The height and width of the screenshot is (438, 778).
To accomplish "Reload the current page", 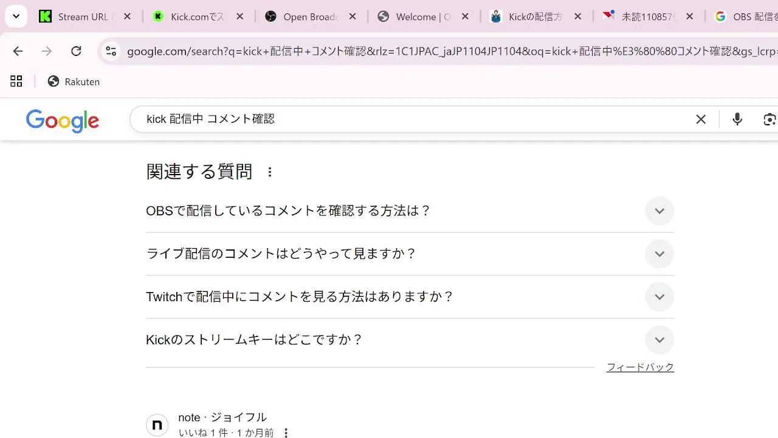I will tap(76, 51).
